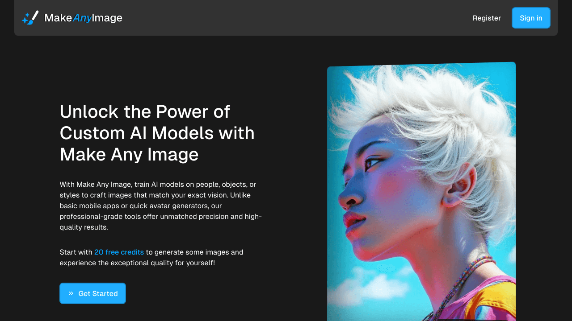Click the hero portrait image
The image size is (572, 321).
point(421,192)
